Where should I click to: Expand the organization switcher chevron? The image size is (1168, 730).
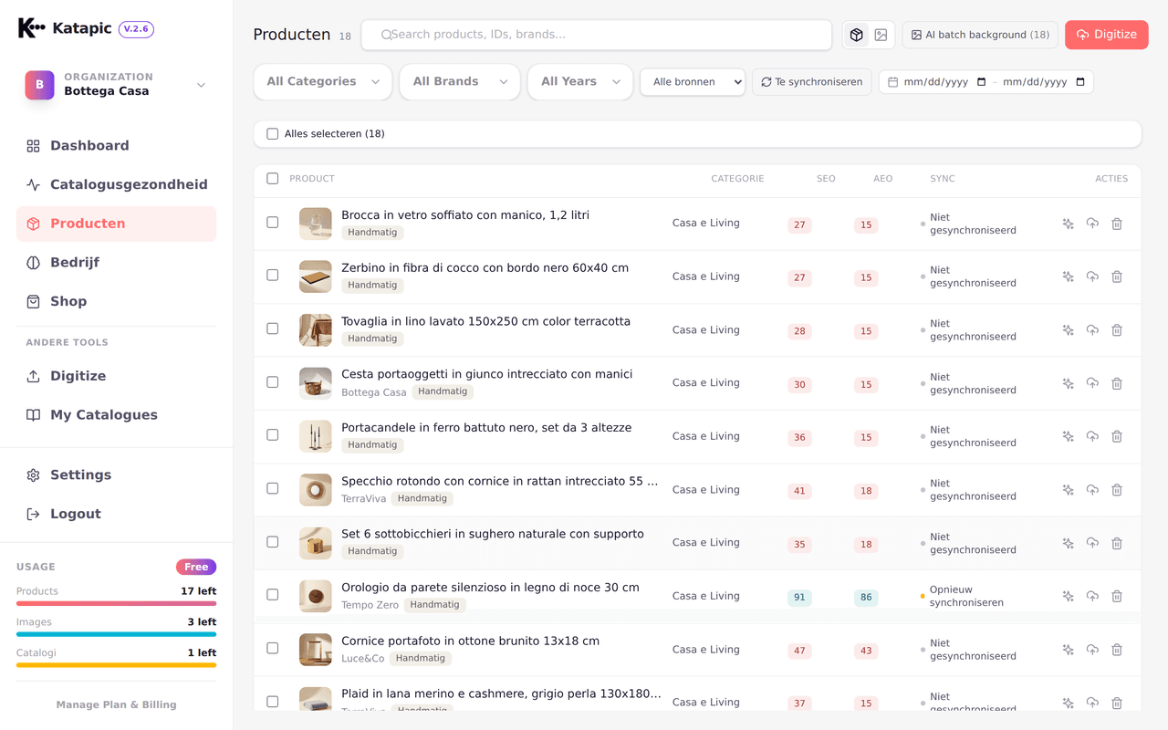point(201,85)
